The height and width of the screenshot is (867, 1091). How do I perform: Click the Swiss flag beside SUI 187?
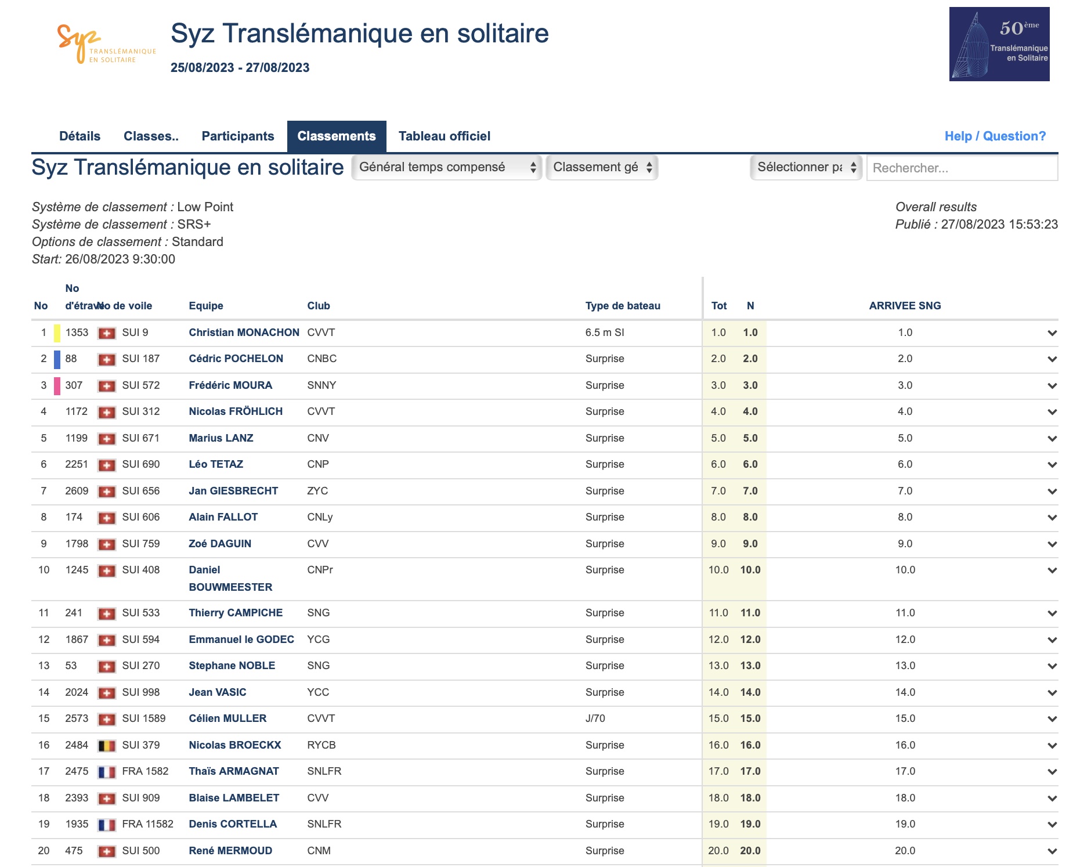[106, 359]
